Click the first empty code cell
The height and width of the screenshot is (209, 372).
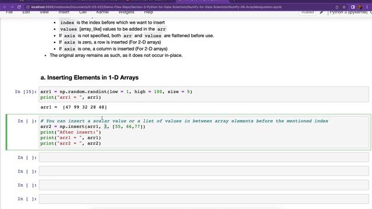click(x=204, y=157)
